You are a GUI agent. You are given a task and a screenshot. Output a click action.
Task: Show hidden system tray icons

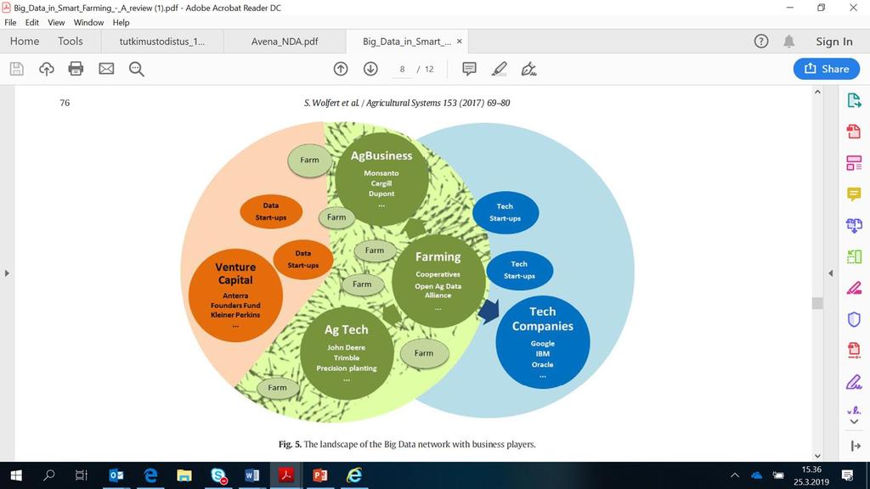click(735, 475)
